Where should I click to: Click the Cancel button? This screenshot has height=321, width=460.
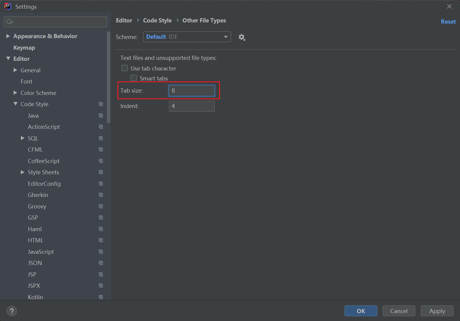point(399,311)
